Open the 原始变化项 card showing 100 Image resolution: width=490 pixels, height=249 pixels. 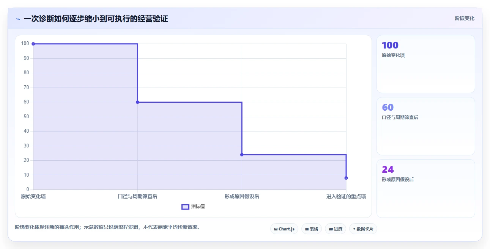425,64
